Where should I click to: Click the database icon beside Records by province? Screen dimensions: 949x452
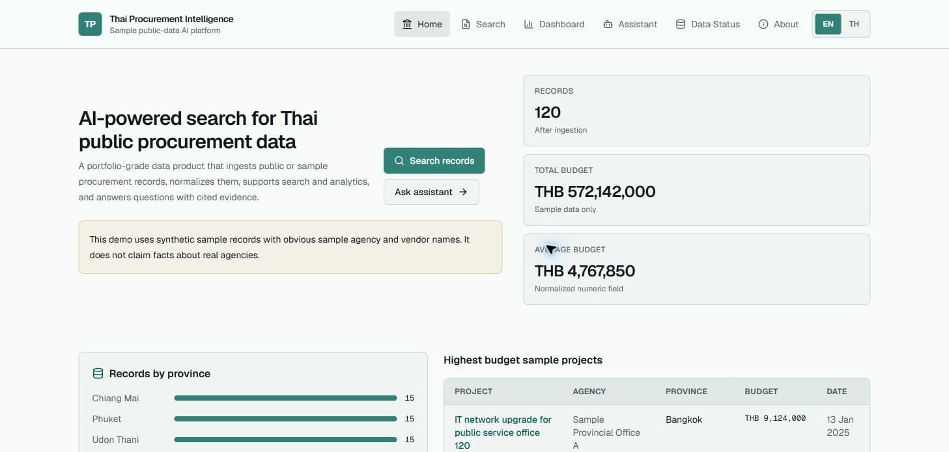coord(98,373)
